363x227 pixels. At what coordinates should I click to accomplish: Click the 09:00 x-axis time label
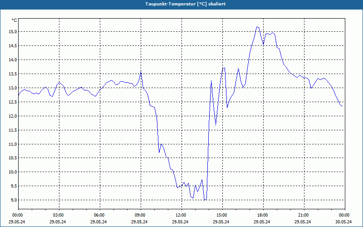pyautogui.click(x=141, y=215)
